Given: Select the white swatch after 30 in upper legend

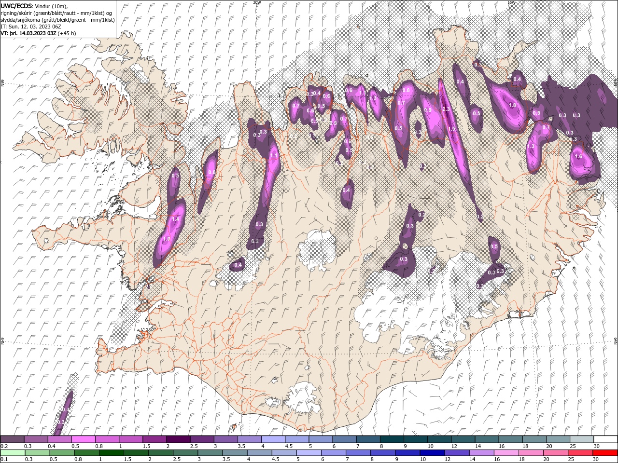Looking at the screenshot, I should pyautogui.click(x=605, y=439).
